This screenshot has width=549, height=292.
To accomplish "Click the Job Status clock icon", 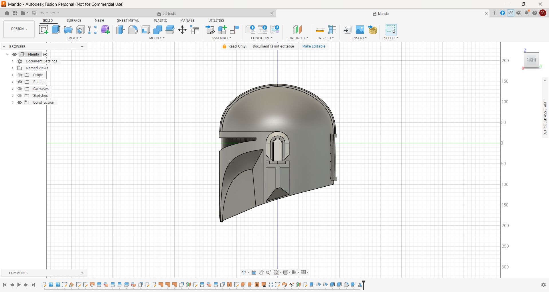I will (x=519, y=13).
